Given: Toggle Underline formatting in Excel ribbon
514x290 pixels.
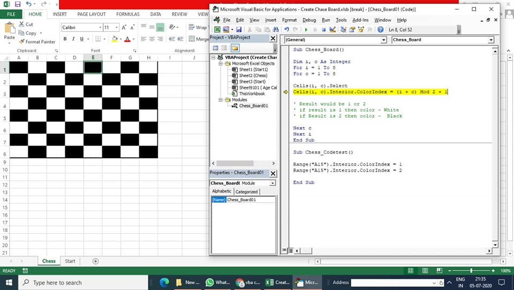Looking at the screenshot, I should click(x=81, y=39).
